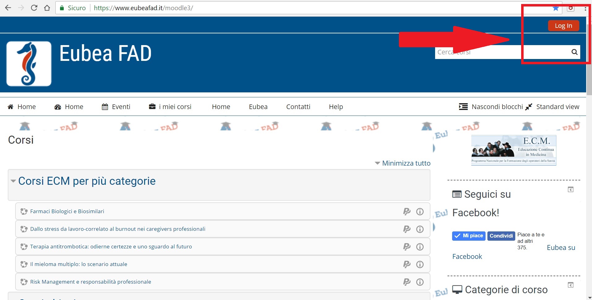Click info icon on Il mieloma multiplo row
The image size is (592, 300).
click(x=420, y=264)
